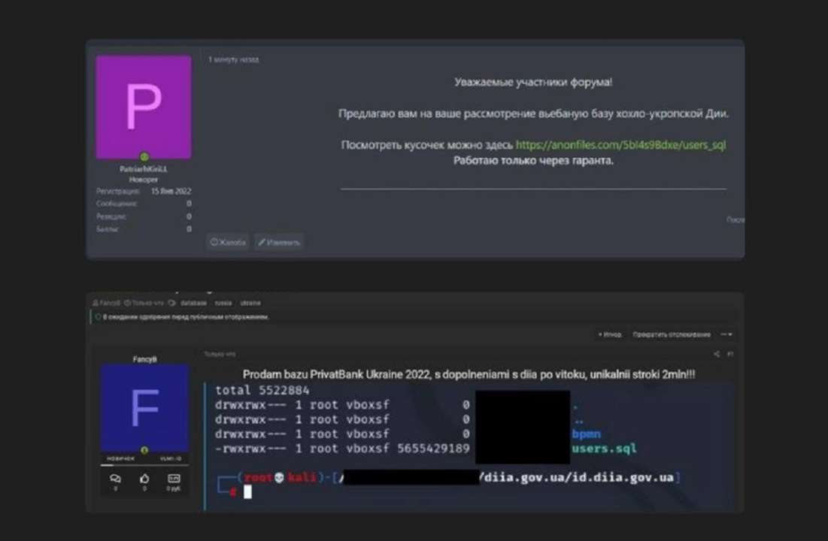Click the '15 Янв 2022' registration date
828x541 pixels.
coord(171,191)
